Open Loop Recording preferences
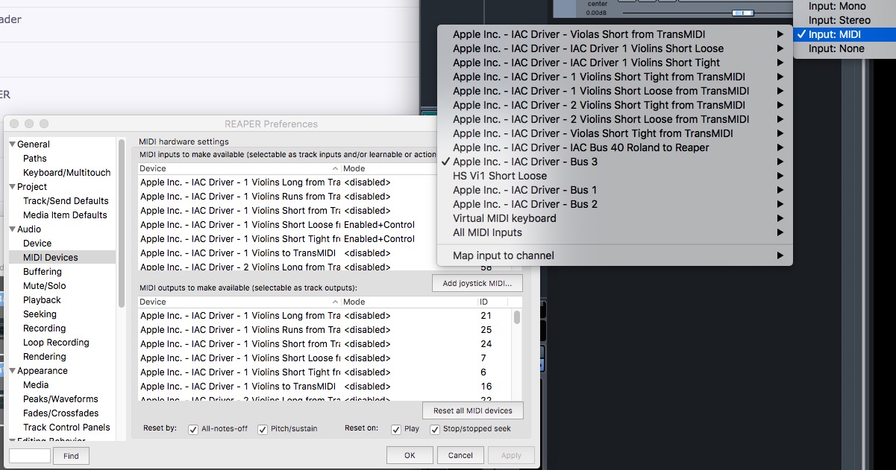The height and width of the screenshot is (470, 896). click(x=56, y=343)
